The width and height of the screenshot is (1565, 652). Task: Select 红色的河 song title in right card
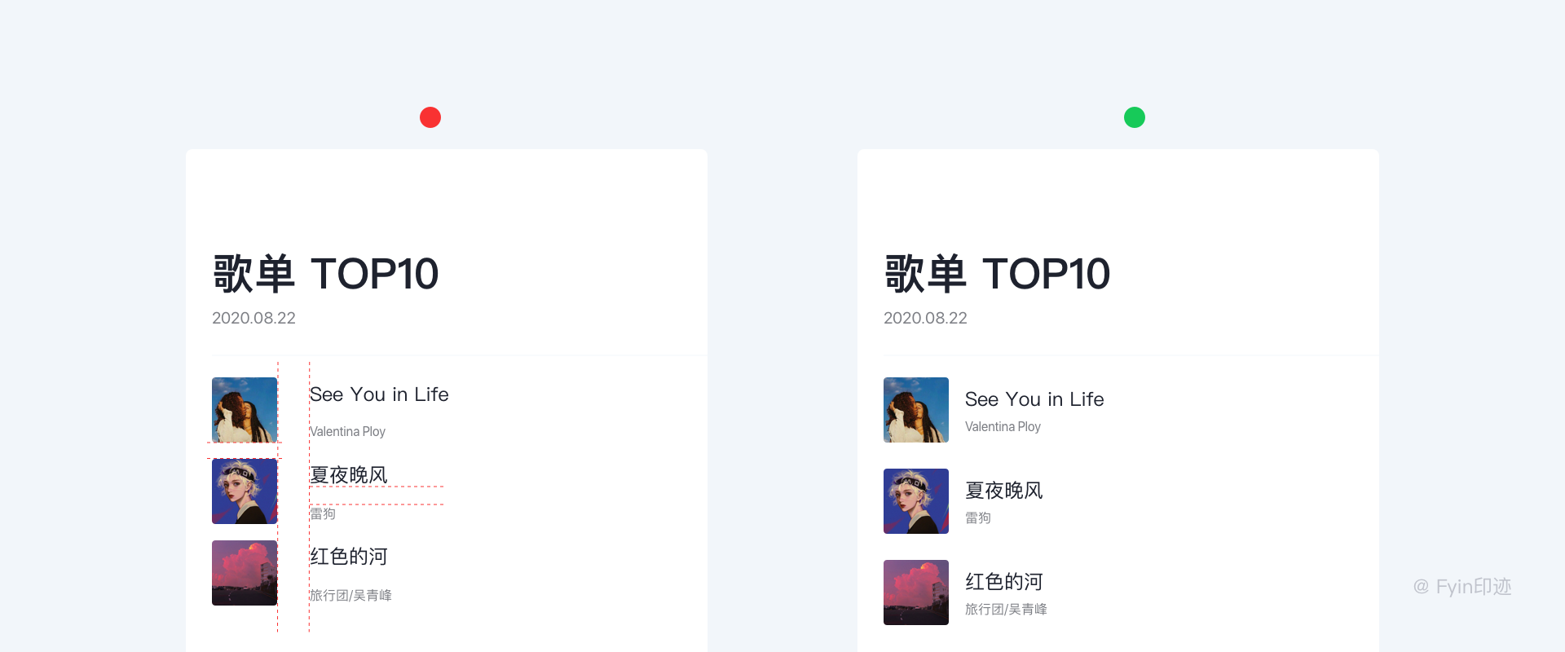tap(1004, 582)
